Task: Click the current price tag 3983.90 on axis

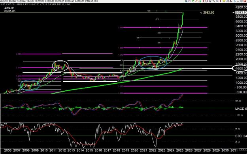Action: pyautogui.click(x=241, y=13)
